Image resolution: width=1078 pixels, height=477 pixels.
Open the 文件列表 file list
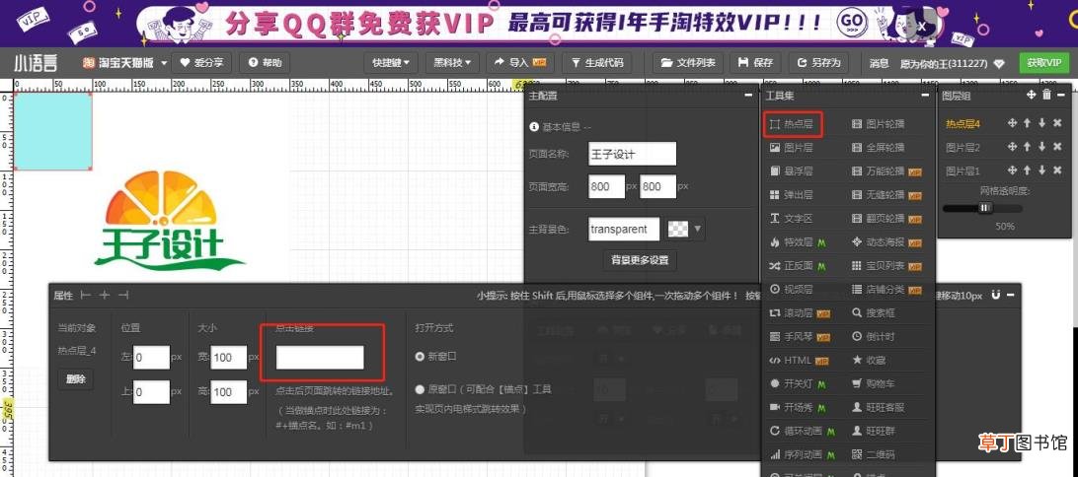click(687, 62)
